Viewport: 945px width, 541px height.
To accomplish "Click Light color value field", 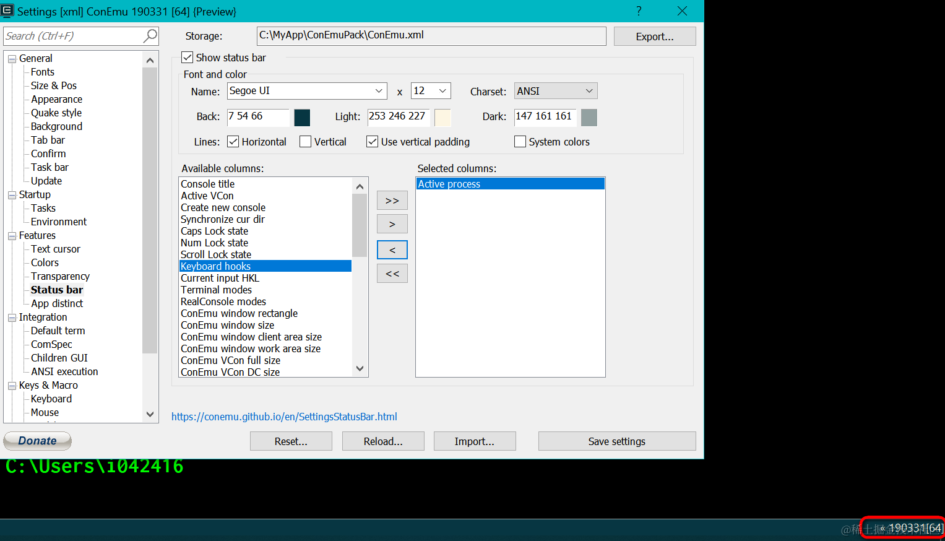I will point(399,117).
